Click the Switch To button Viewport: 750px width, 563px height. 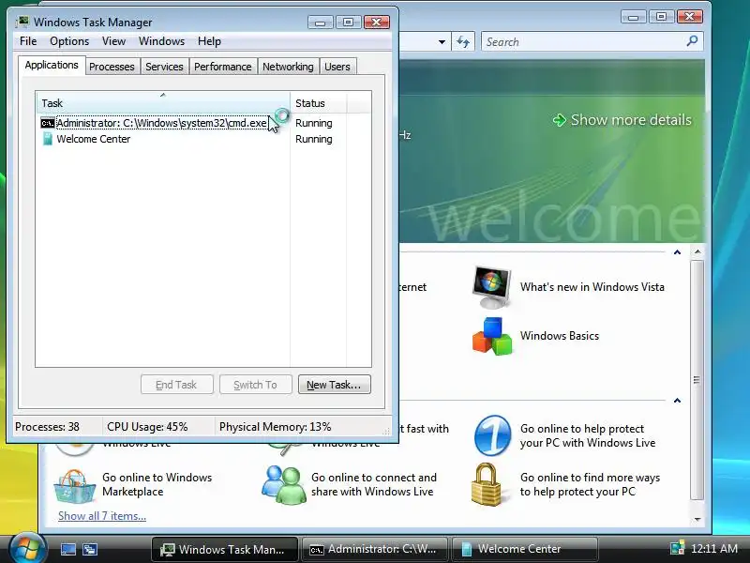(255, 385)
